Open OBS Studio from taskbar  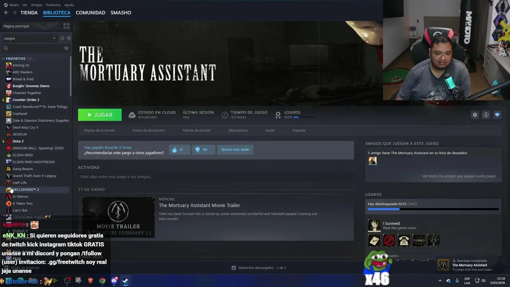(67, 281)
